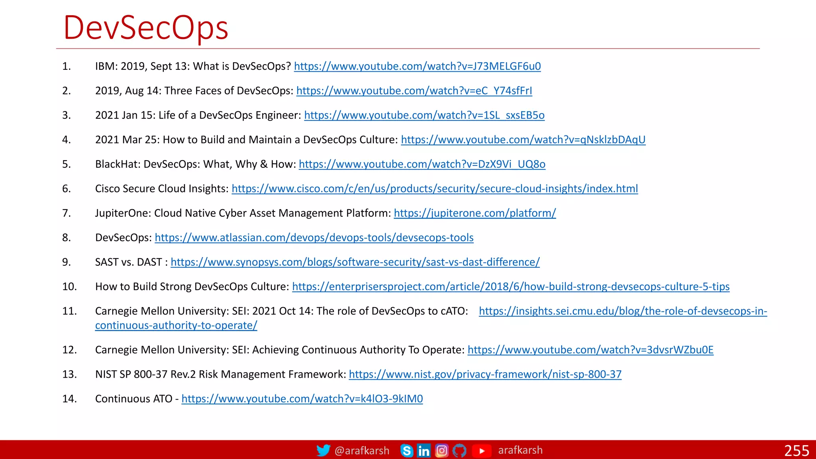Screen dimensions: 816x459
Task: Select text 'BlackHat: DevSecOps: What, Why & How:'
Action: tap(196, 164)
